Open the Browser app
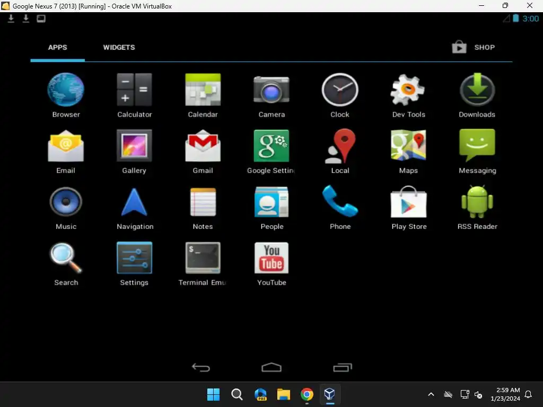The image size is (543, 407). click(x=66, y=95)
